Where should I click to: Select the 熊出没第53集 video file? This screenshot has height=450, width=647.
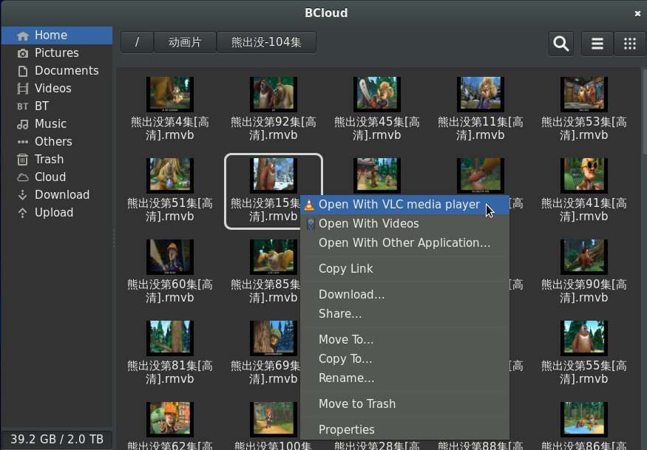pyautogui.click(x=584, y=107)
